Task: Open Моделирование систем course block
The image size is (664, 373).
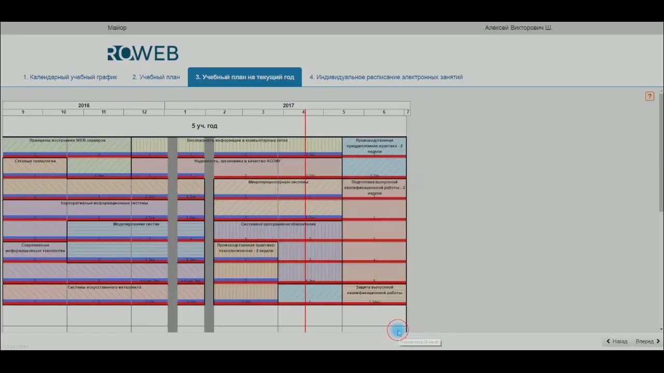Action: click(136, 231)
